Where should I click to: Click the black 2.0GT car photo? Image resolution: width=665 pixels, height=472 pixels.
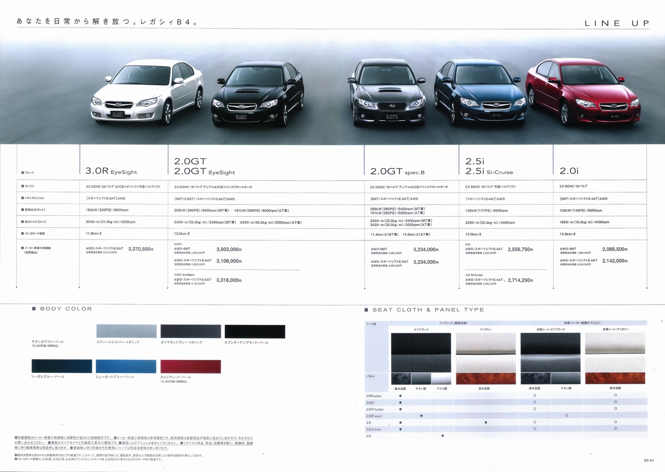click(258, 93)
